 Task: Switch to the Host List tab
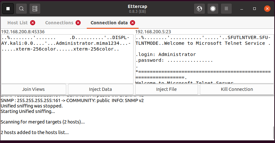(17, 23)
